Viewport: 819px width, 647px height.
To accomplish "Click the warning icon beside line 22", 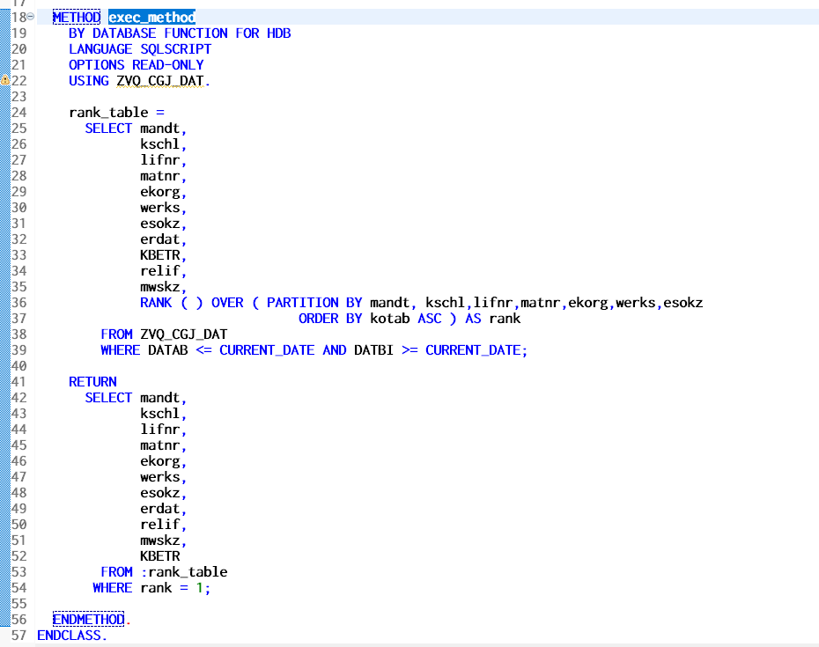I will pyautogui.click(x=4, y=80).
